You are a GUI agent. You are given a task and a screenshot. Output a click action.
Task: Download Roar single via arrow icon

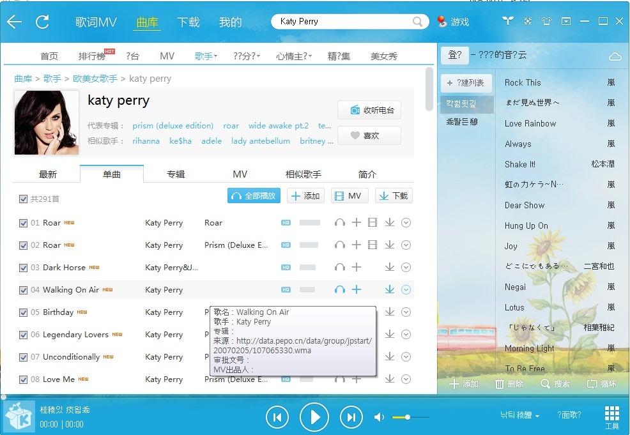pos(389,222)
